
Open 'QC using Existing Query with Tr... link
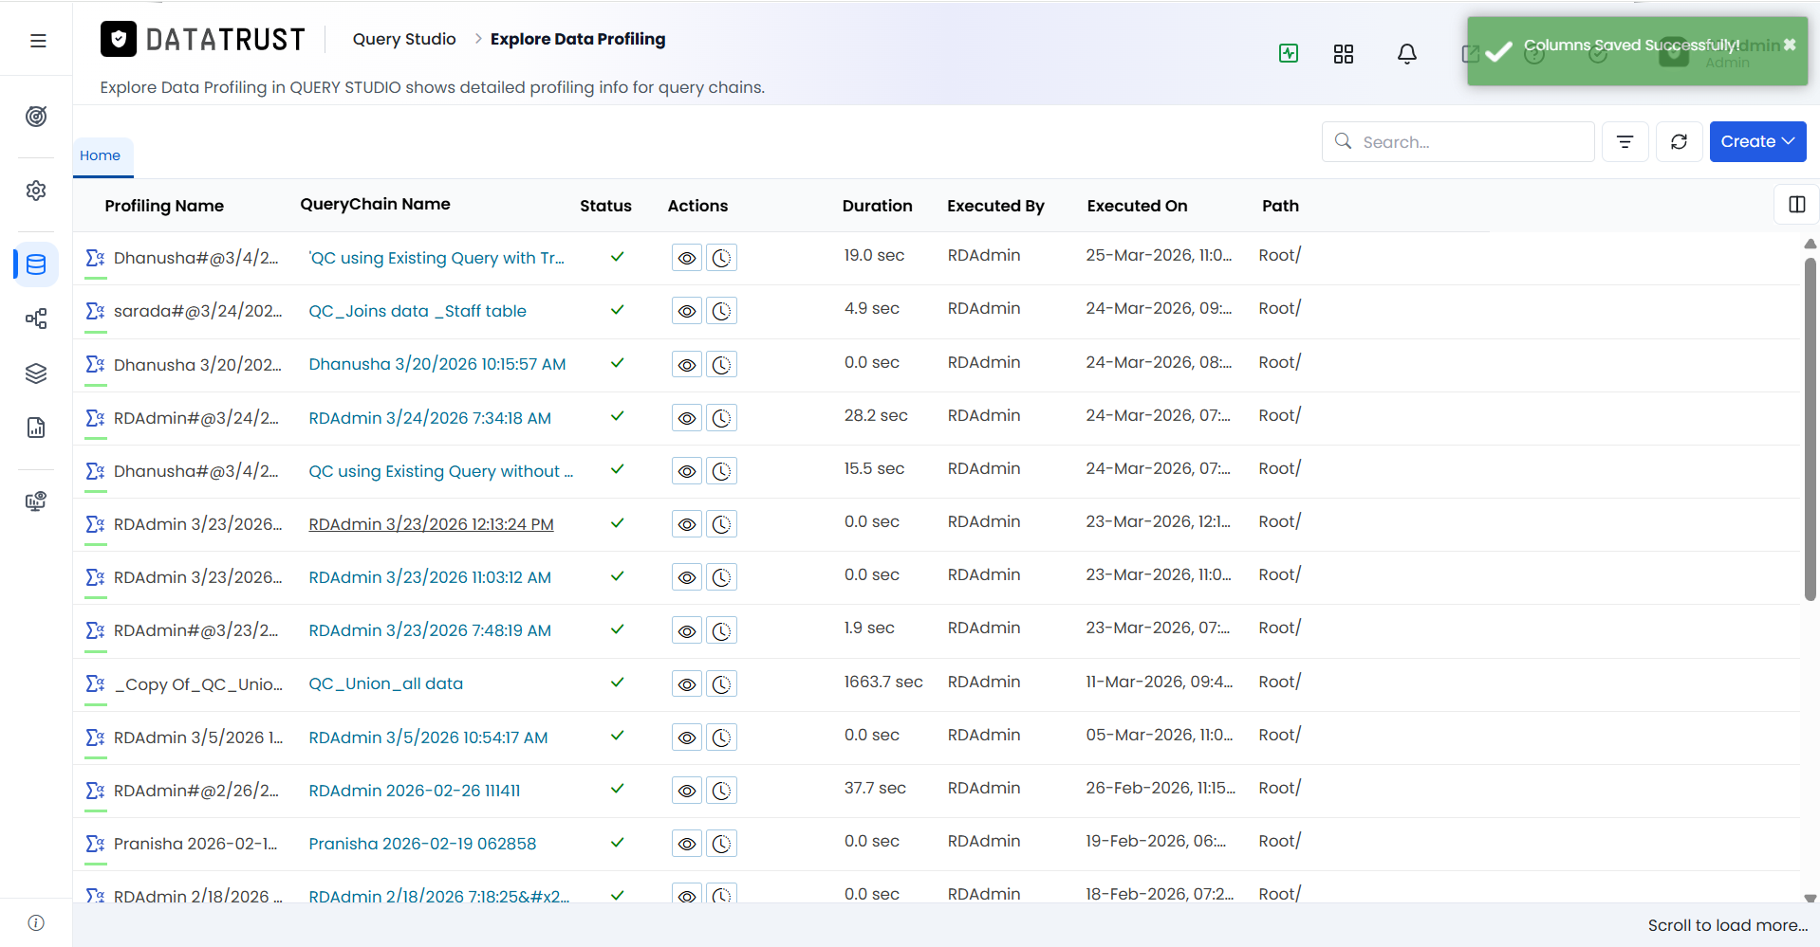tap(436, 258)
